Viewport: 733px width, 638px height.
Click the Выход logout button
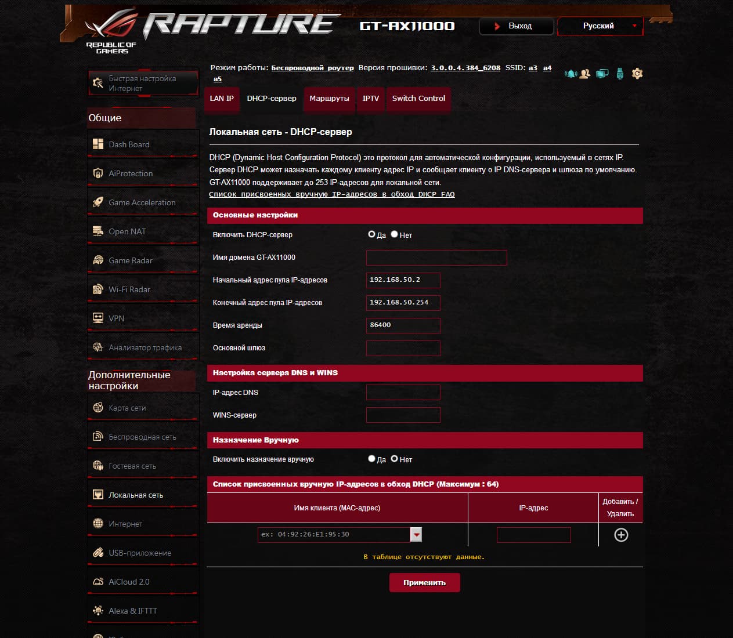click(x=517, y=26)
